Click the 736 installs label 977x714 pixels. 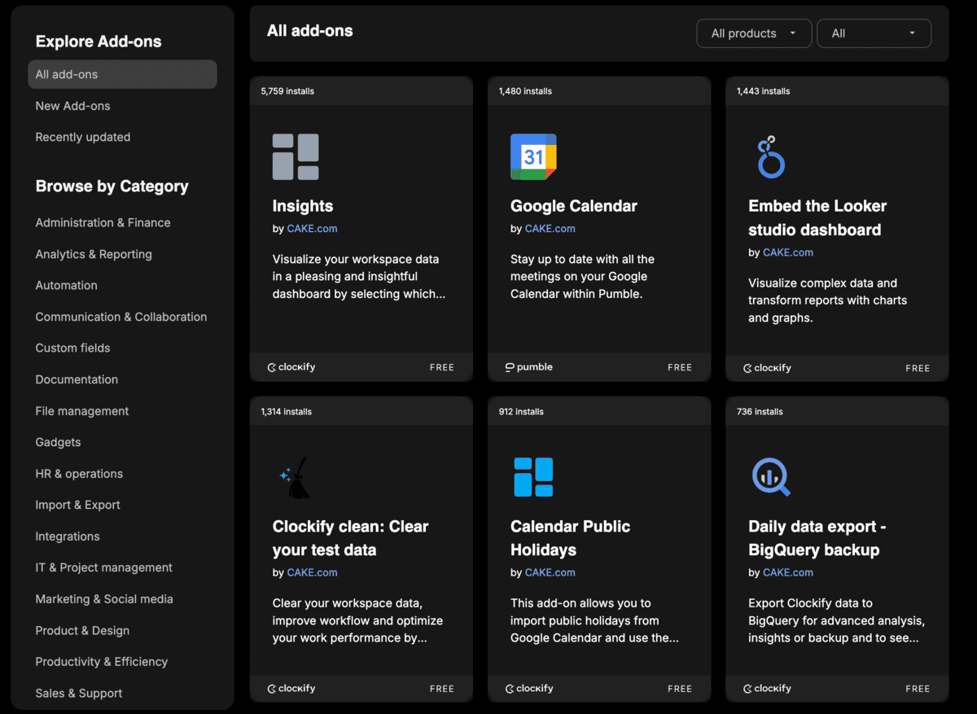click(760, 412)
